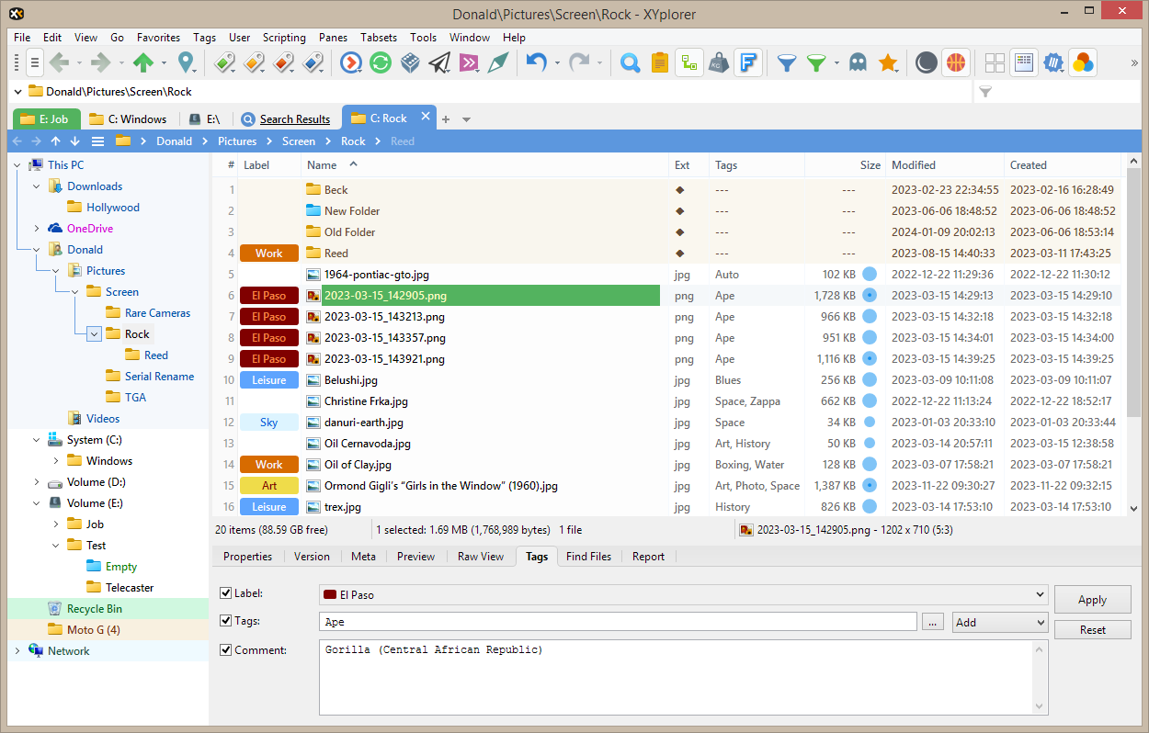Click the green Up arrow toolbar icon
This screenshot has height=733, width=1149.
click(142, 62)
